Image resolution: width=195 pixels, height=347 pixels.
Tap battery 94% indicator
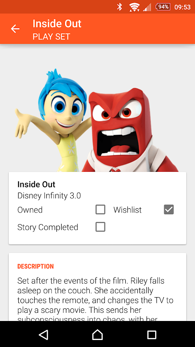coord(163,7)
